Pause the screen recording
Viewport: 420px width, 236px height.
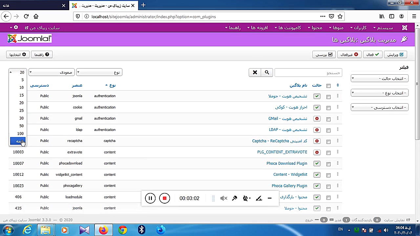click(150, 198)
